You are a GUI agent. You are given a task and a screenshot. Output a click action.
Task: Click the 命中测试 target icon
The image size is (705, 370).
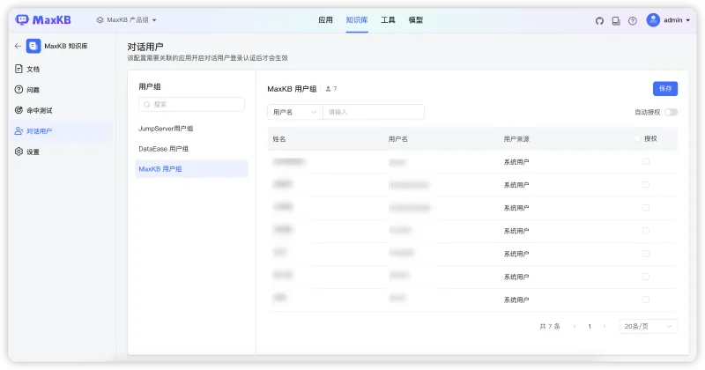tap(19, 110)
